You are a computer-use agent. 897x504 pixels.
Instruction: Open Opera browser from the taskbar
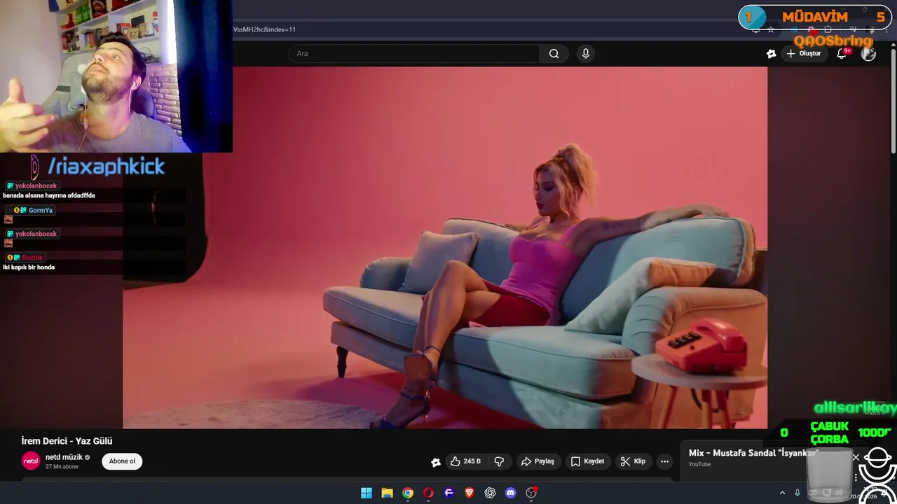428,493
